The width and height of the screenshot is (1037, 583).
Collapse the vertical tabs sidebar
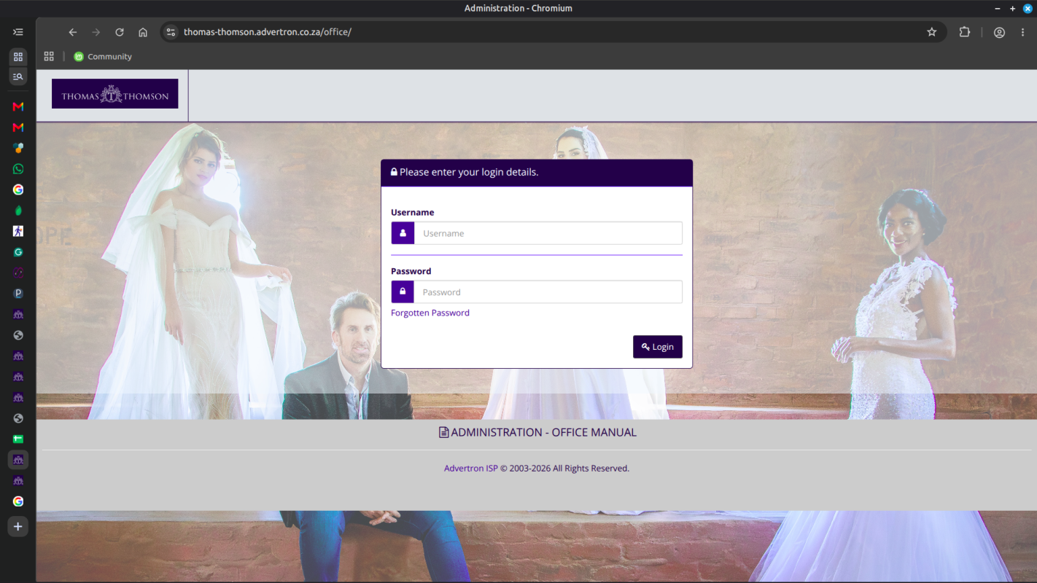coord(18,32)
